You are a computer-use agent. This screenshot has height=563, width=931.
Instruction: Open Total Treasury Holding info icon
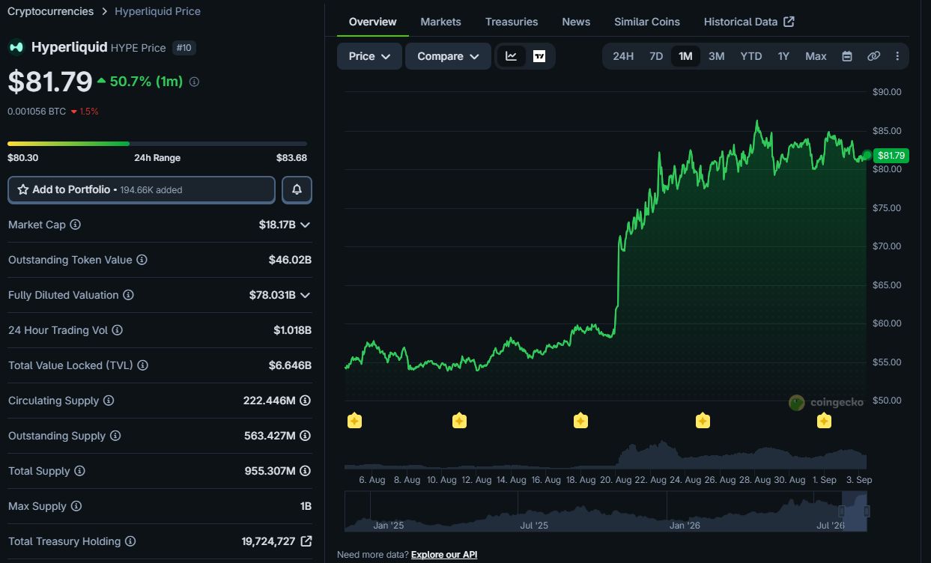pos(130,541)
